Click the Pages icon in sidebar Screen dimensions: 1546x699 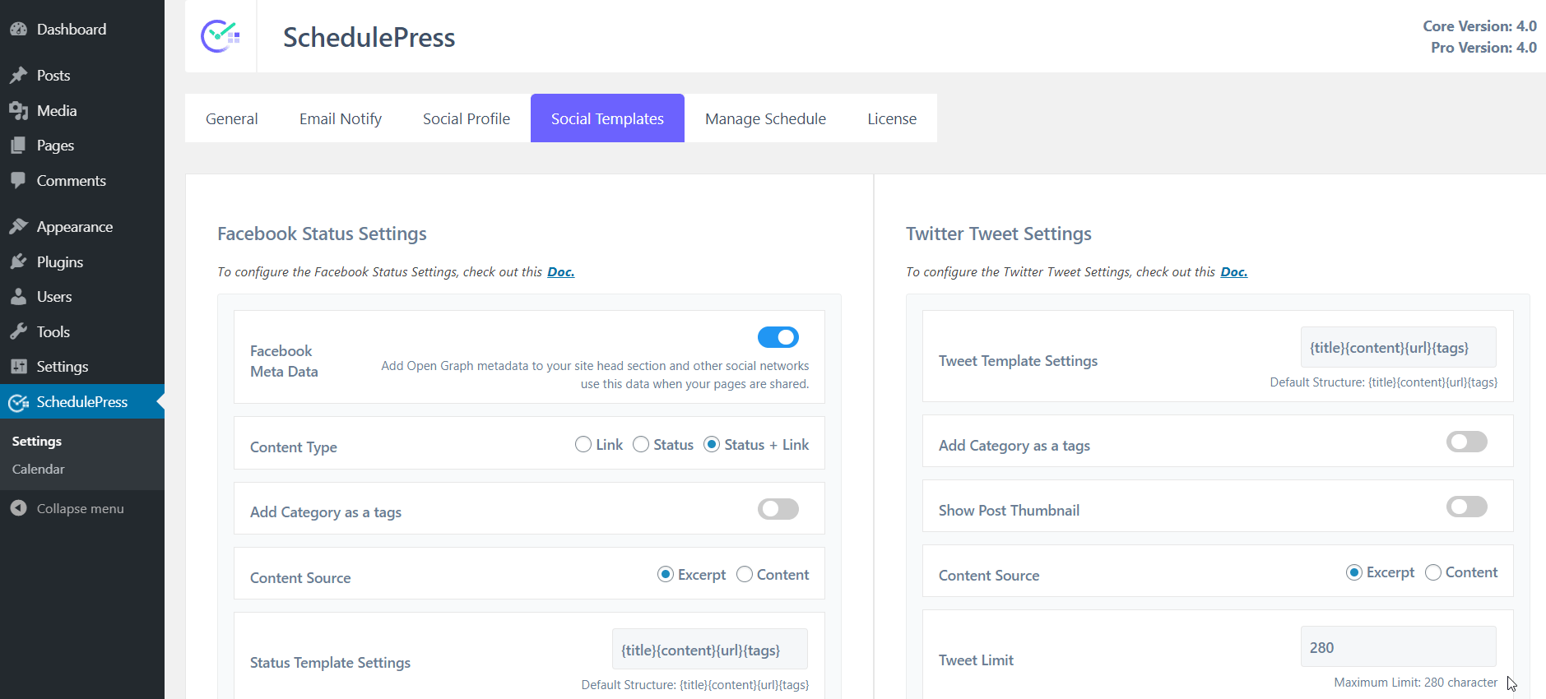point(18,146)
